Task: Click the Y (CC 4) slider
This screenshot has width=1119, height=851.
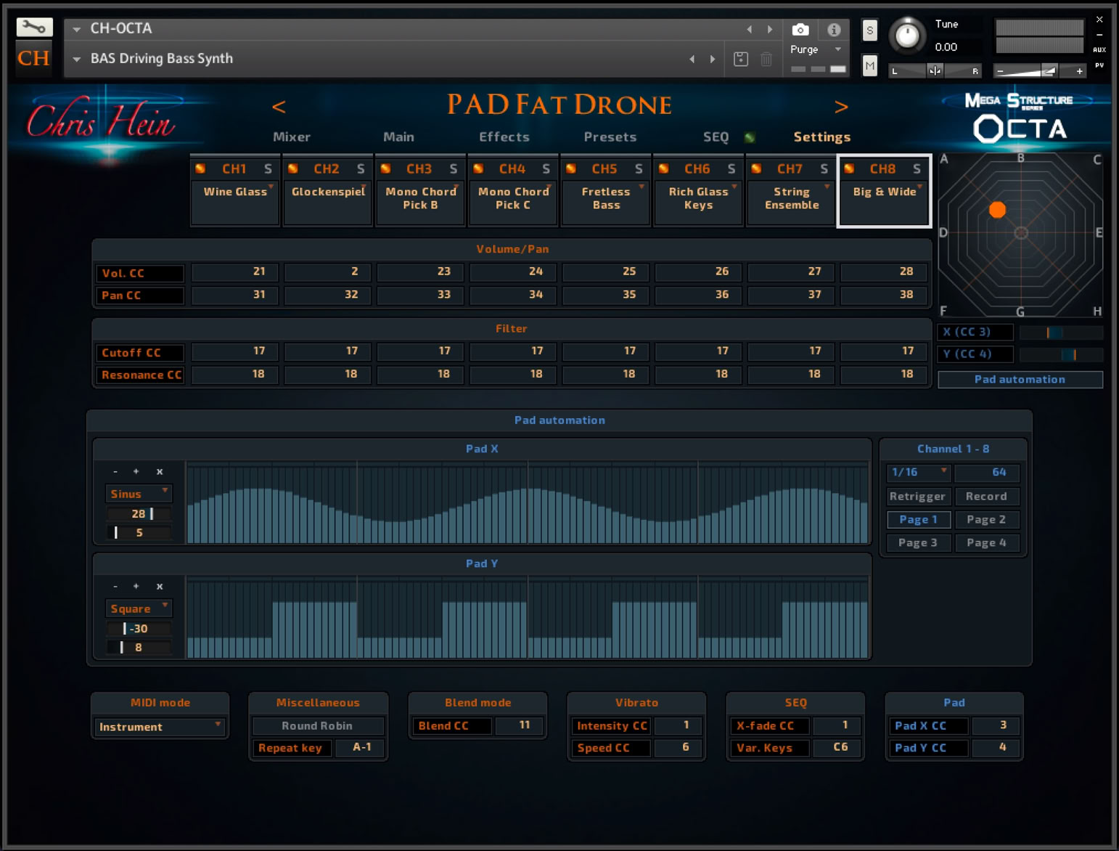Action: coord(1061,354)
